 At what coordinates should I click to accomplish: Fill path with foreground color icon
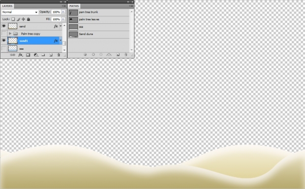pos(85,55)
